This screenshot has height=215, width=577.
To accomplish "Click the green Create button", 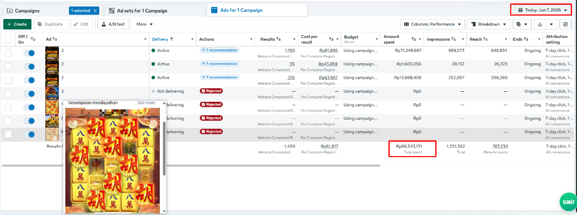I will click(17, 24).
